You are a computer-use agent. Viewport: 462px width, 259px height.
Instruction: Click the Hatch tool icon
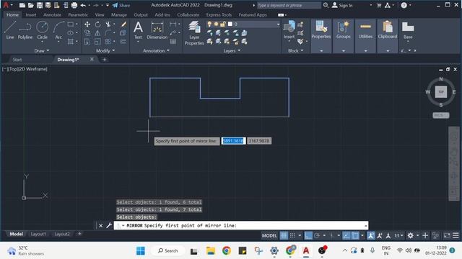71,42
